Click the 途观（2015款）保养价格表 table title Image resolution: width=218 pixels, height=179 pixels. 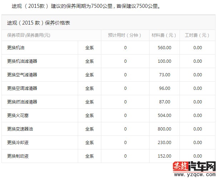pos(39,23)
